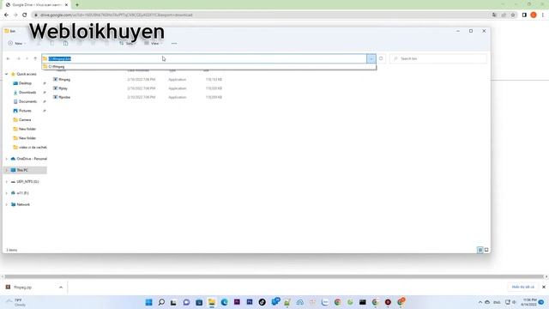Switch to Large icons view using status bar icon
The image size is (549, 309).
(x=486, y=250)
